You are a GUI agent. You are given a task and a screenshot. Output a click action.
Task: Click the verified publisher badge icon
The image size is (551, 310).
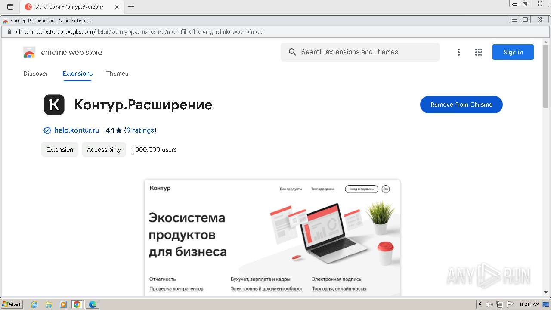[47, 130]
